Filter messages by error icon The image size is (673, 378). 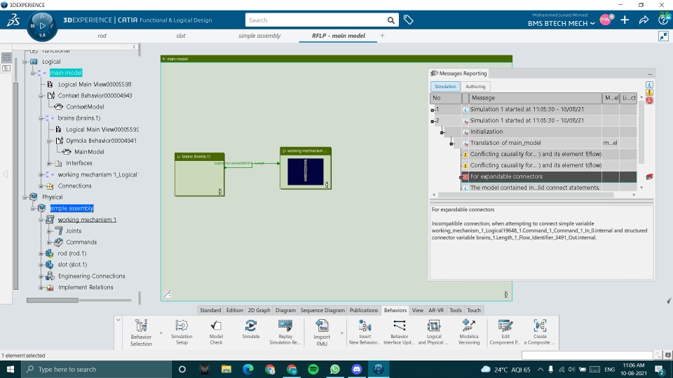(649, 100)
